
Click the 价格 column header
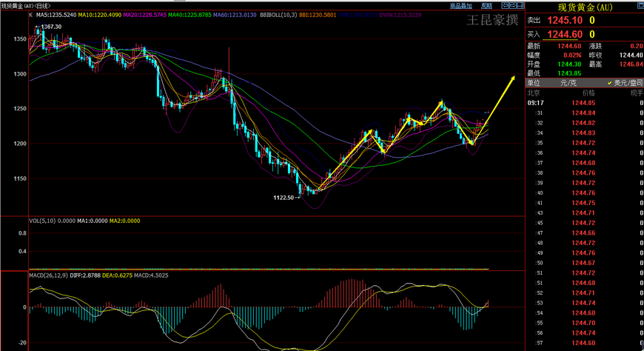pos(588,93)
